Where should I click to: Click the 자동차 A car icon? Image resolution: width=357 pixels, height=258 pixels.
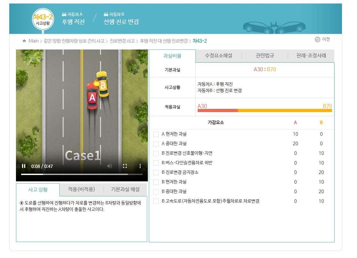click(64, 14)
